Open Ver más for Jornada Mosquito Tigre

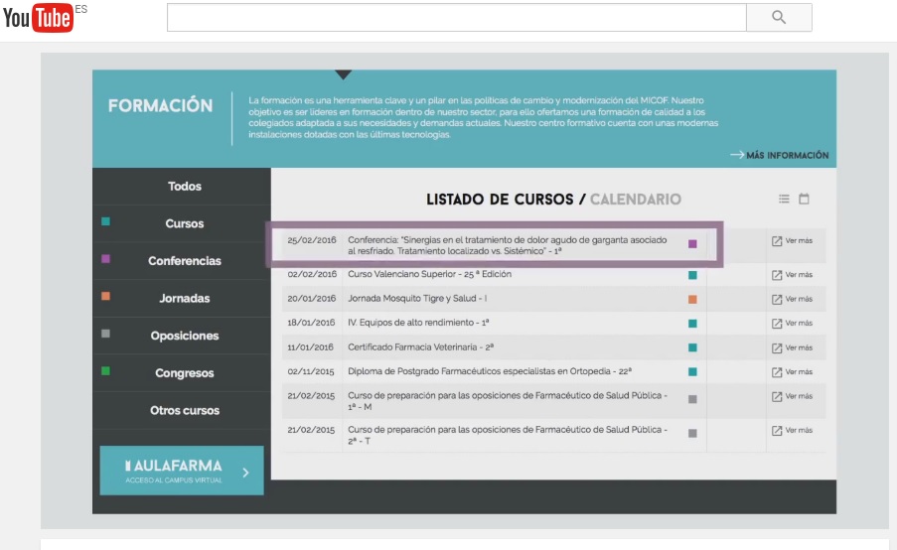pyautogui.click(x=792, y=299)
